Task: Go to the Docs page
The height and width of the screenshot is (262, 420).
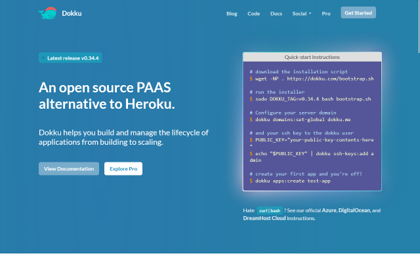Action: point(276,14)
